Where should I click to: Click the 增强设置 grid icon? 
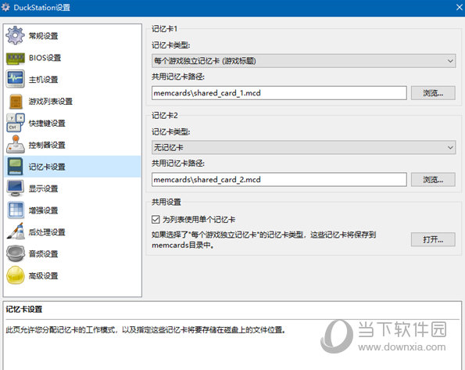point(15,210)
